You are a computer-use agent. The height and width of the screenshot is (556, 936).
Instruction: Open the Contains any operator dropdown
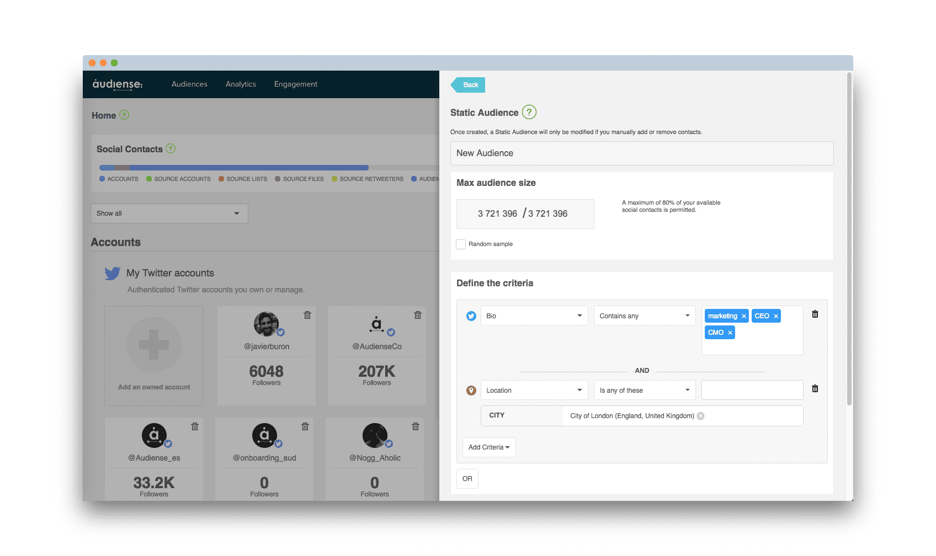[x=645, y=316]
